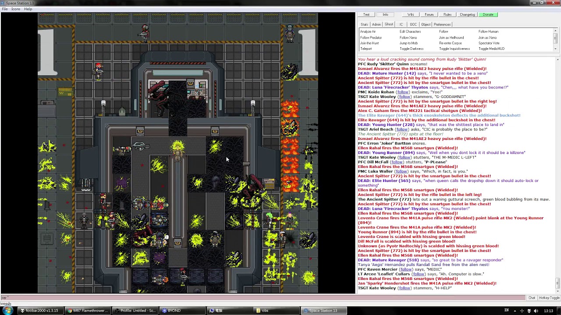The height and width of the screenshot is (315, 561).
Task: Toggle Inquisitiveness in the Ghost verbs
Action: coord(454,49)
